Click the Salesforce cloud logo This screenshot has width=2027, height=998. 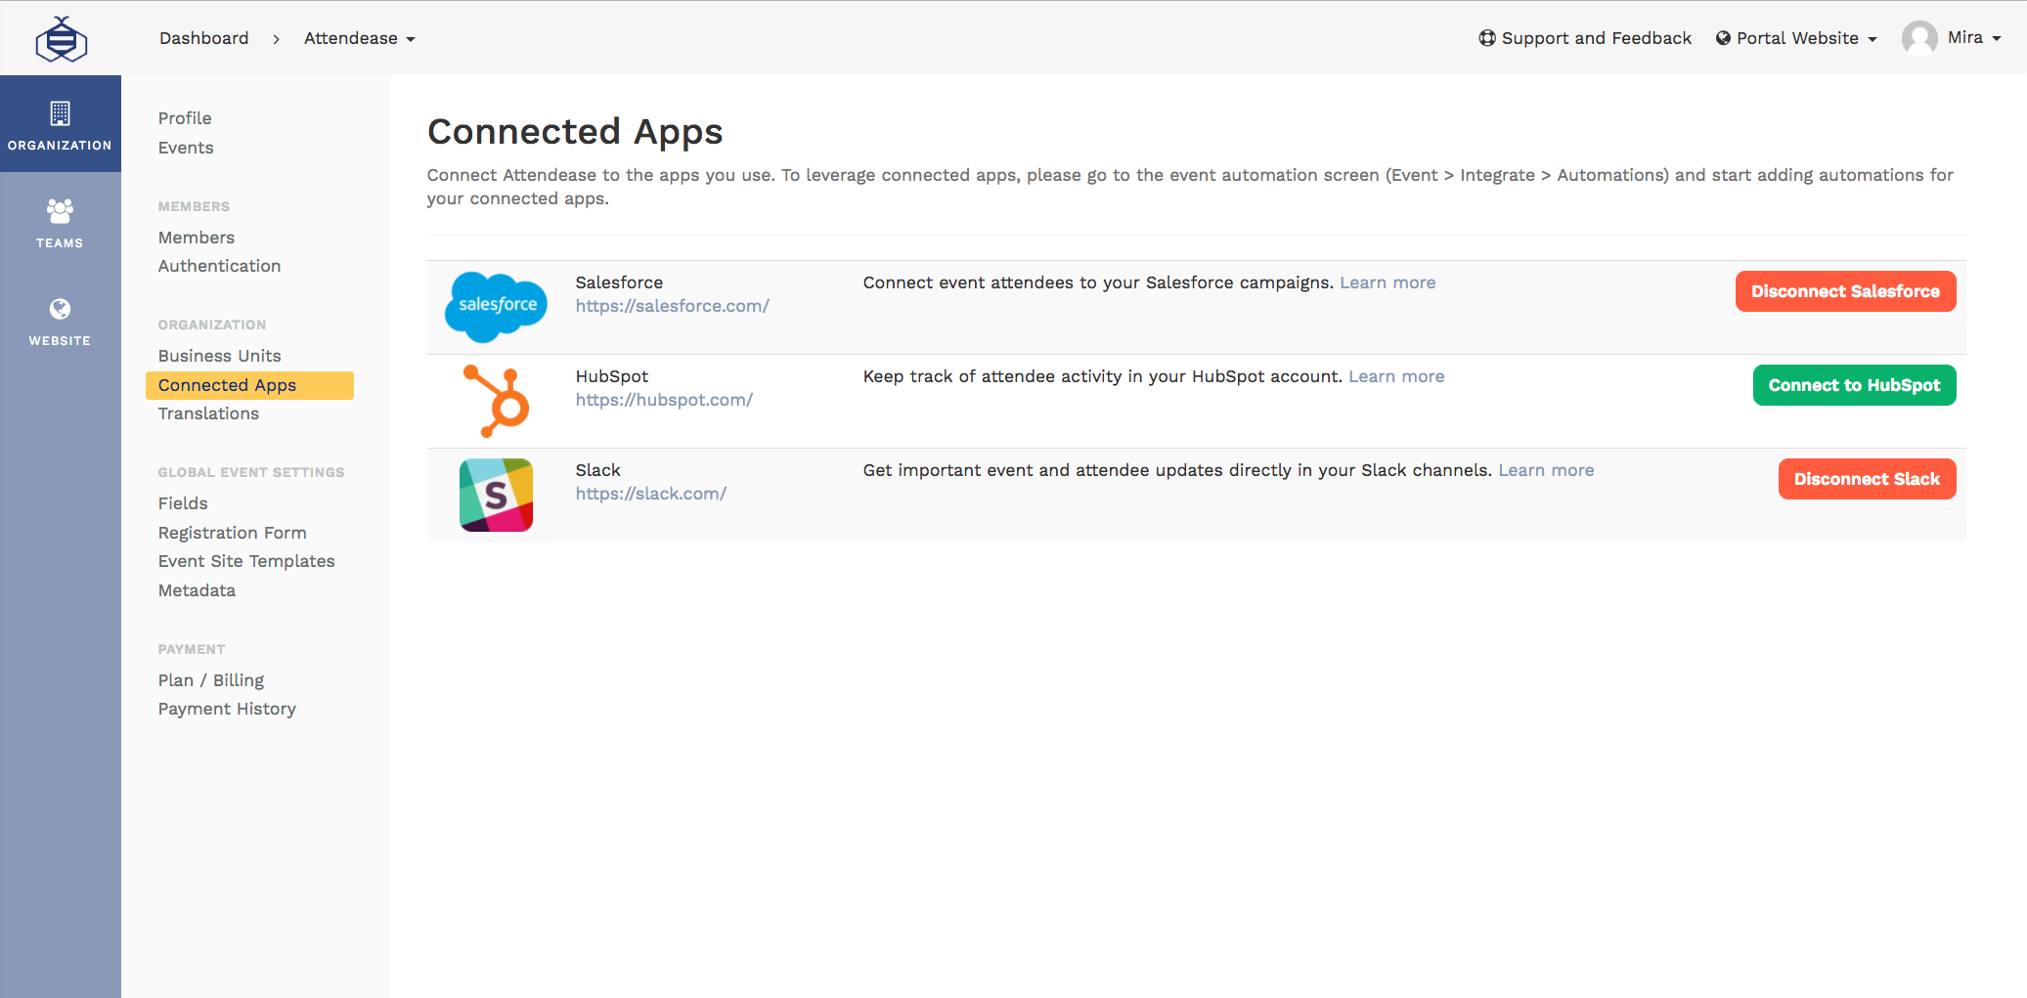497,307
